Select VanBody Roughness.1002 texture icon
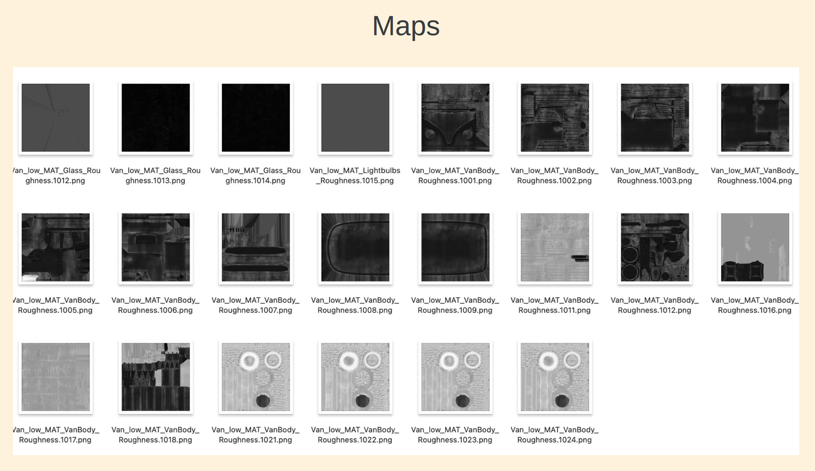Image resolution: width=815 pixels, height=471 pixels. coord(555,118)
